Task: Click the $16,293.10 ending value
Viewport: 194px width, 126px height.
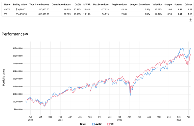Action: click(21, 14)
